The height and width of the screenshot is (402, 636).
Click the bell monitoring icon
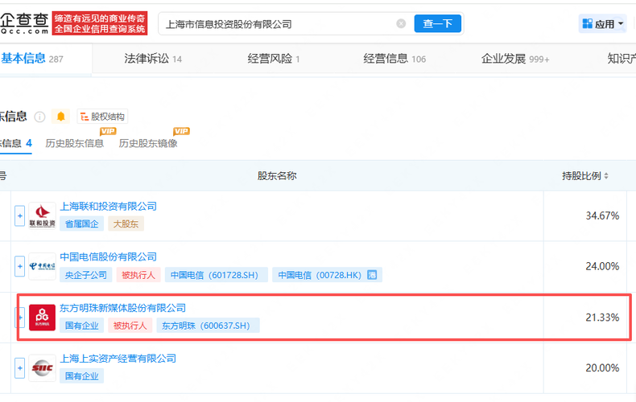click(61, 117)
